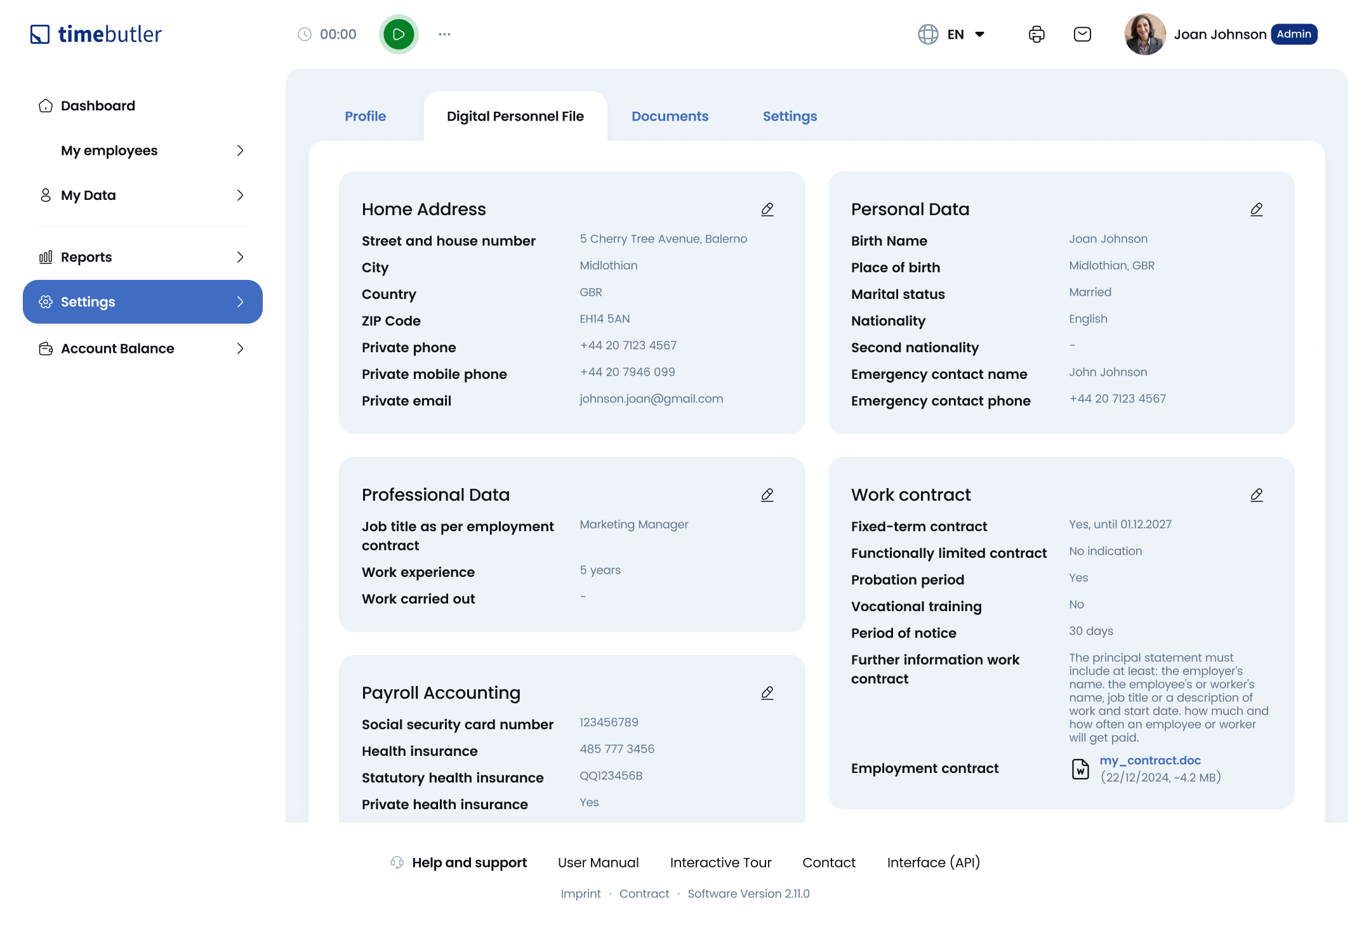Open the mail envelope icon
The height and width of the screenshot is (931, 1371).
(x=1082, y=34)
